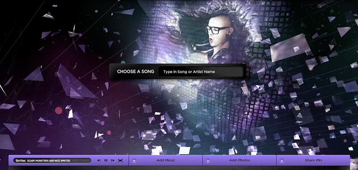Image resolution: width=358 pixels, height=170 pixels.
Task: Skip to the next track
Action: (113, 161)
